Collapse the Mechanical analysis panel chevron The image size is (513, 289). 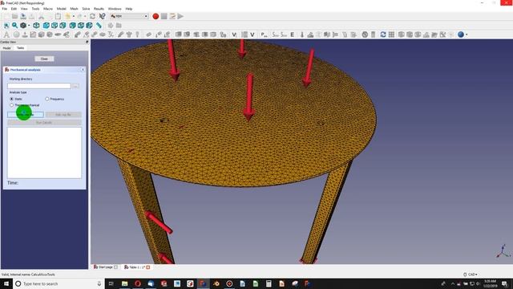tap(83, 70)
